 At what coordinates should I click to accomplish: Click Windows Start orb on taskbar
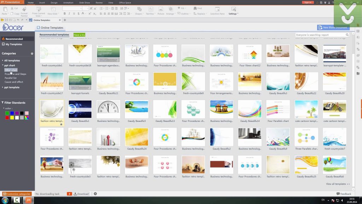pyautogui.click(x=5, y=200)
